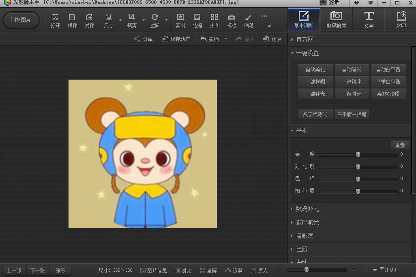416x277 pixels.
Task: Enable 全屏 fullscreen view mode
Action: (208, 270)
